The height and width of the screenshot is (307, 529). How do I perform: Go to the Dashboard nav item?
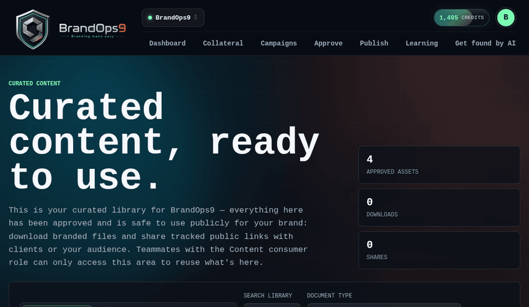[167, 43]
